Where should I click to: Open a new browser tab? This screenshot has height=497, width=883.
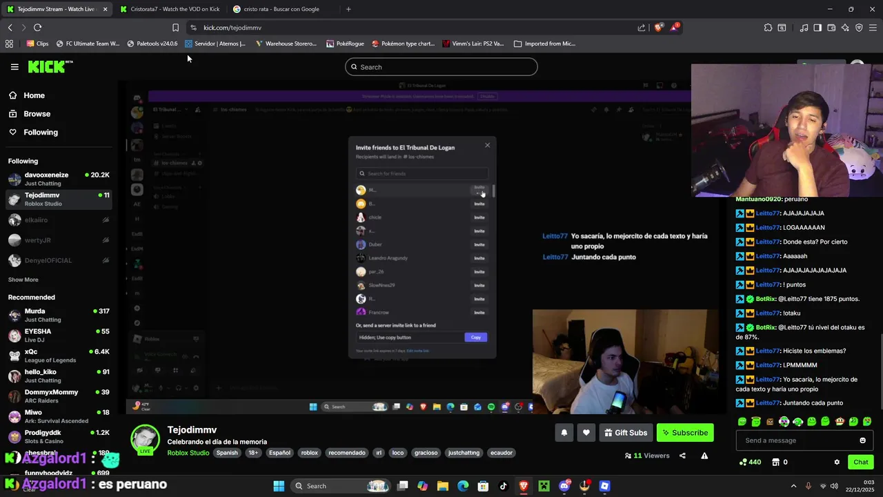click(x=348, y=9)
